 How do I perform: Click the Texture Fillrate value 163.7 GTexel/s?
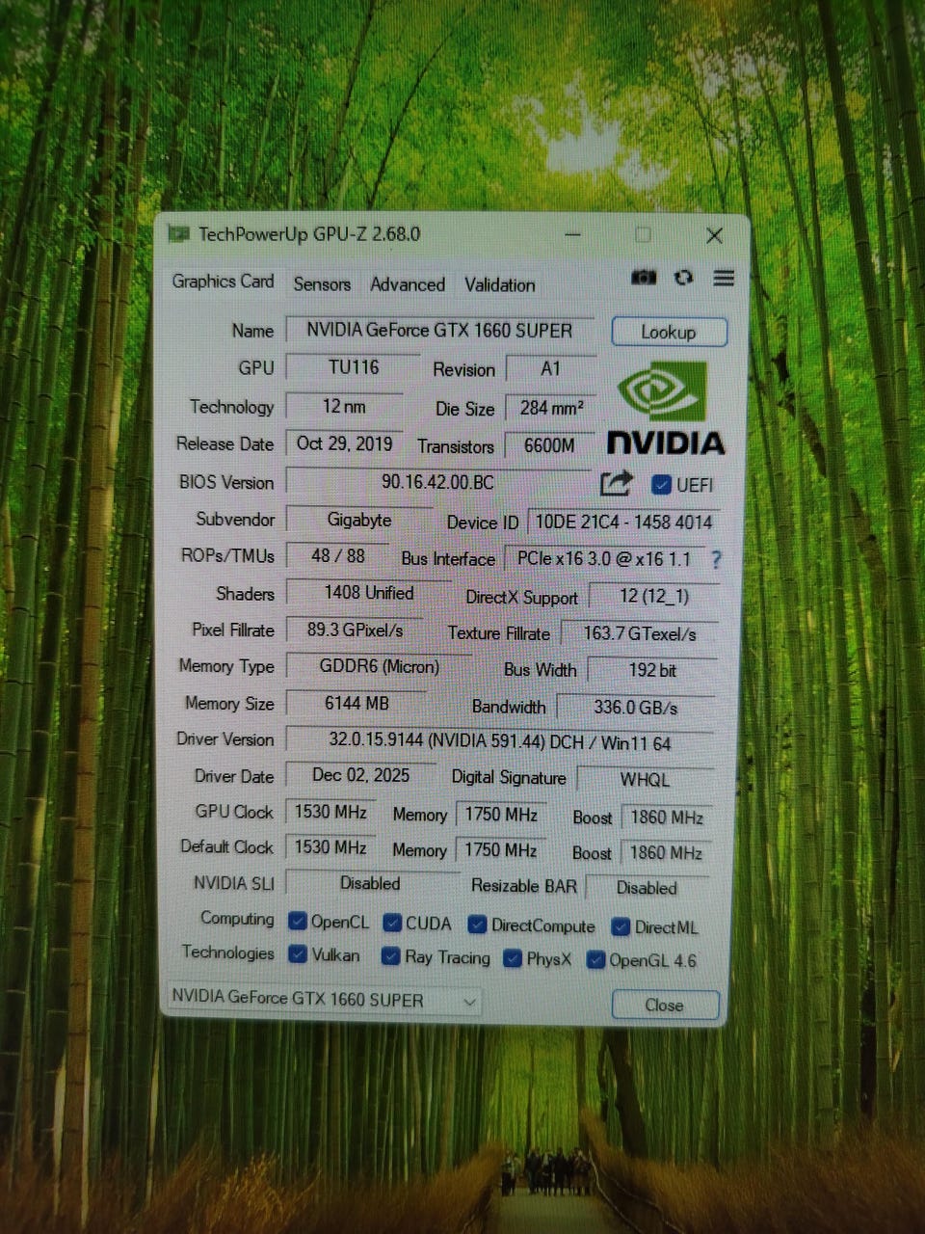pyautogui.click(x=640, y=634)
